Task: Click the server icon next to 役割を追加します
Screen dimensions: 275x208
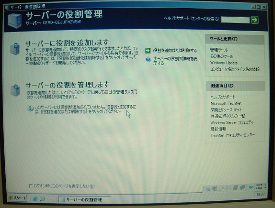Action: pos(15,49)
